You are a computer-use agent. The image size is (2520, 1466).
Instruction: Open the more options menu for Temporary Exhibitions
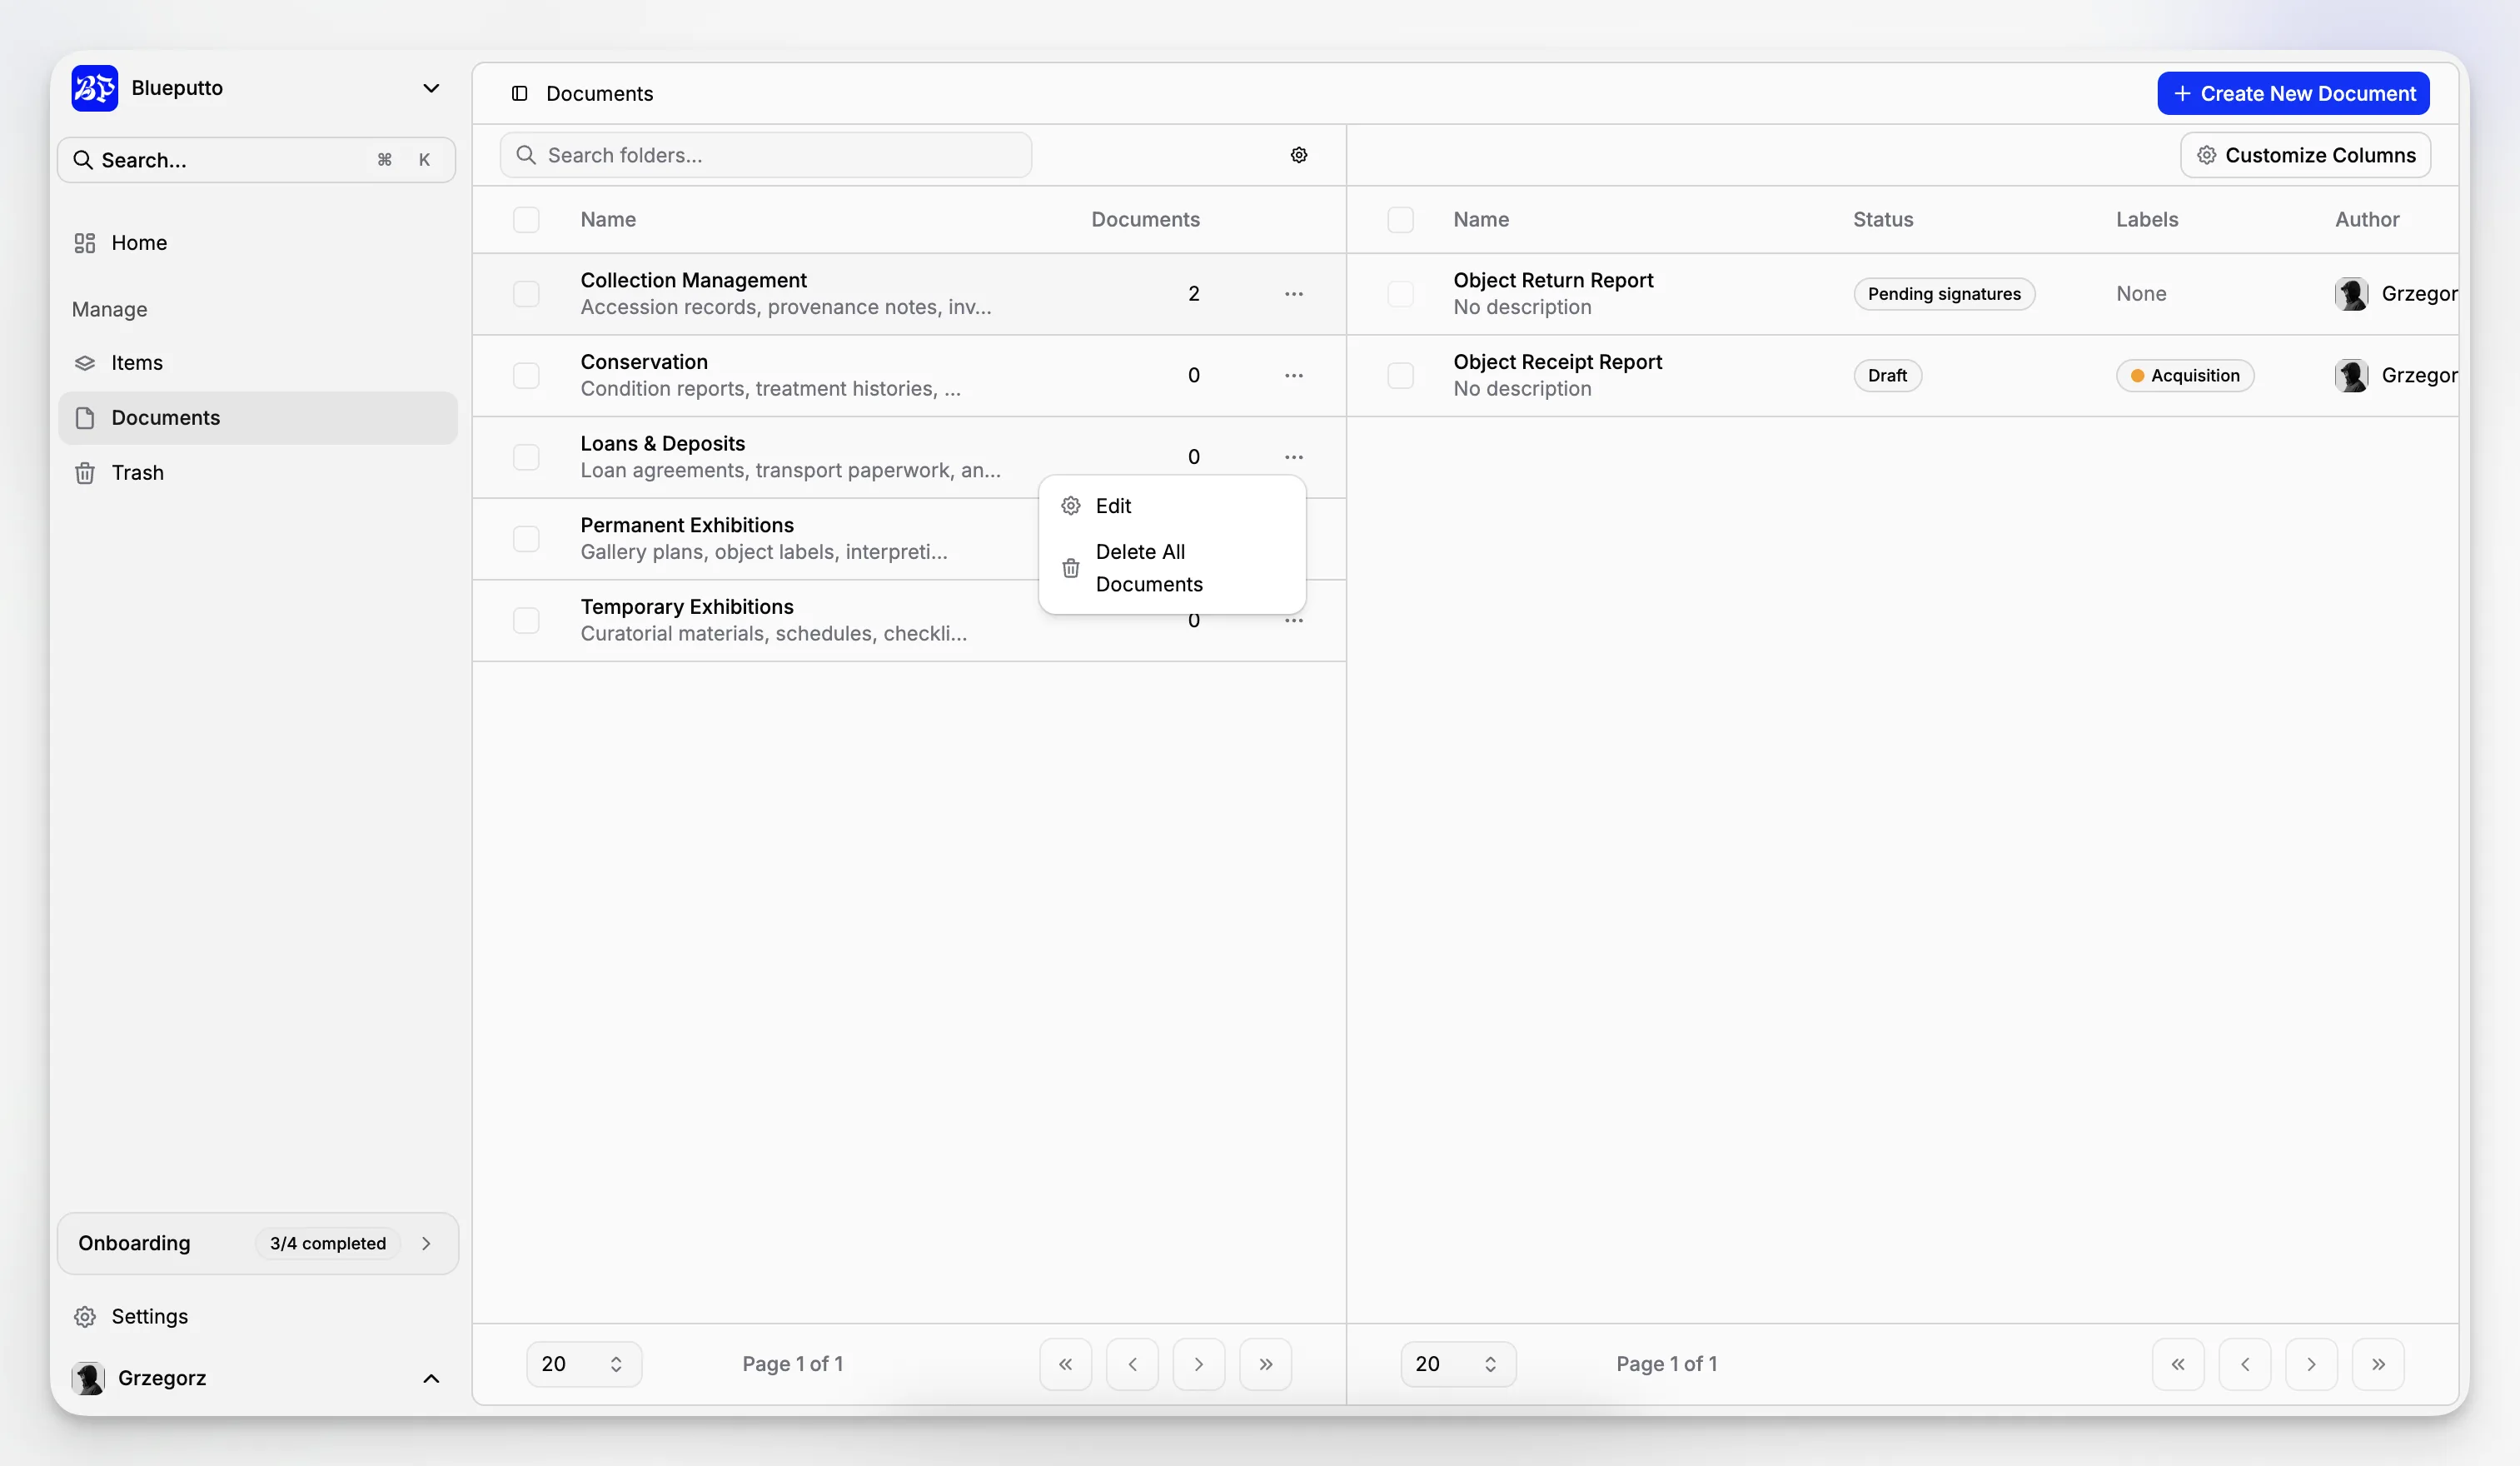click(x=1293, y=621)
